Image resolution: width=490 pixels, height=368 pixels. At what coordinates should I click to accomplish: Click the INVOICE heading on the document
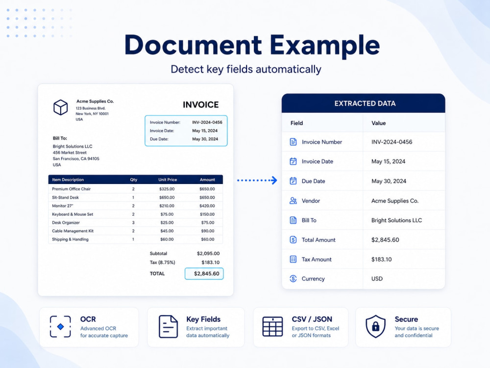[x=200, y=105]
